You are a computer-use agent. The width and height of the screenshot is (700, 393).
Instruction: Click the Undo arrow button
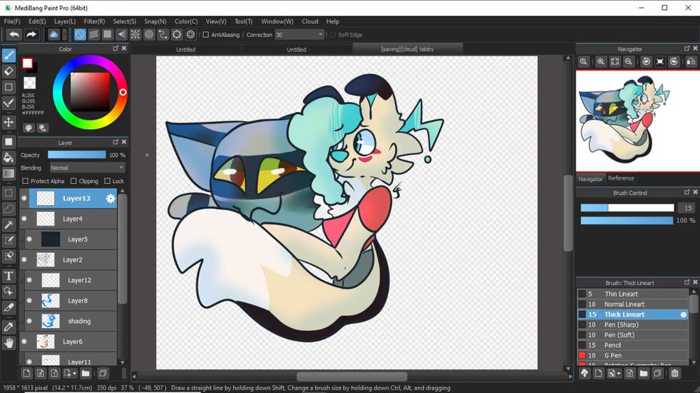coord(14,34)
